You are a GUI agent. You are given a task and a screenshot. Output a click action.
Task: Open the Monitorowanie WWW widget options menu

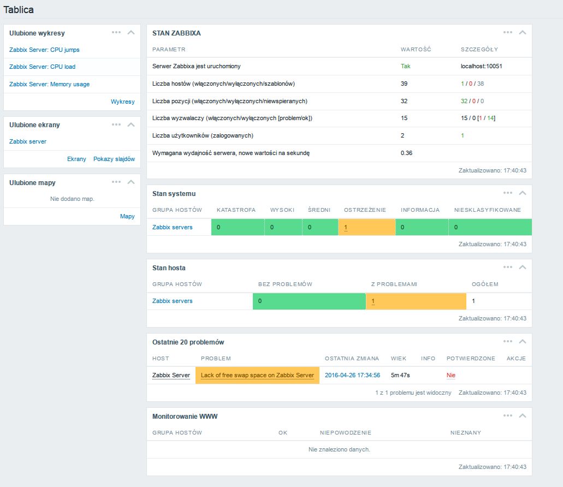point(508,415)
